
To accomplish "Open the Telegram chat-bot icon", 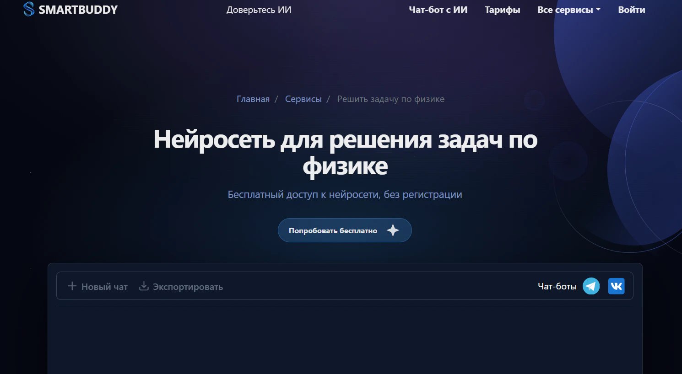I will 591,286.
